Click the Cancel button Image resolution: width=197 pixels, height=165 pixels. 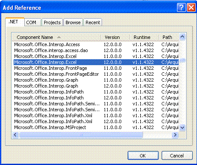177,156
